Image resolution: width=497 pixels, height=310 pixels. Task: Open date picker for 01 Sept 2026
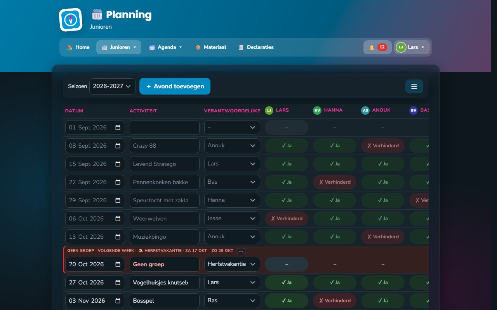[x=118, y=127]
